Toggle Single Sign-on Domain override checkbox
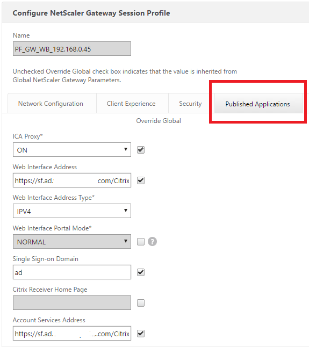Viewport: 309px width, 347px height. coord(141,272)
